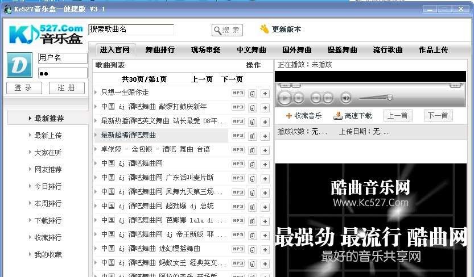474x277 pixels.
Task: Click the MP3 icon for 只想一生跟你走
Action: tap(238, 93)
